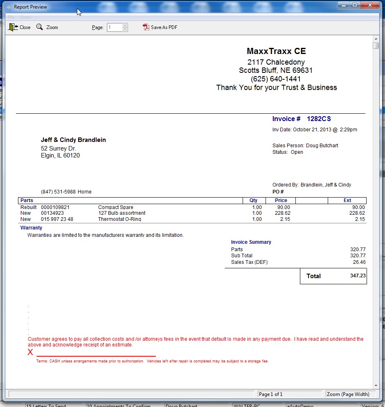The height and width of the screenshot is (407, 385).
Task: Minimize the Report Preview window
Action: 343,5
